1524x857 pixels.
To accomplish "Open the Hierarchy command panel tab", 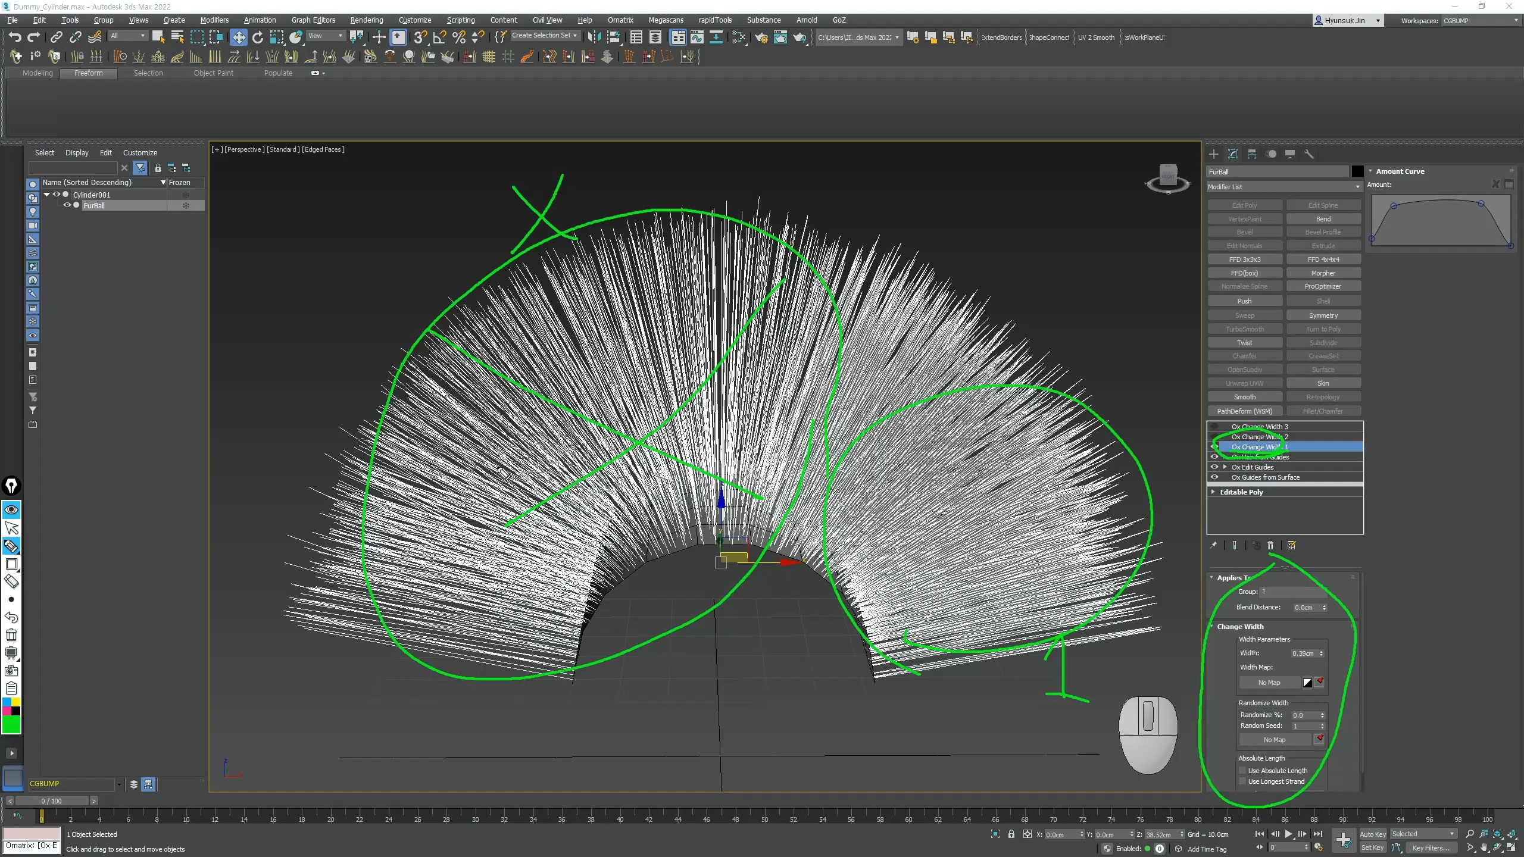I will (1252, 154).
